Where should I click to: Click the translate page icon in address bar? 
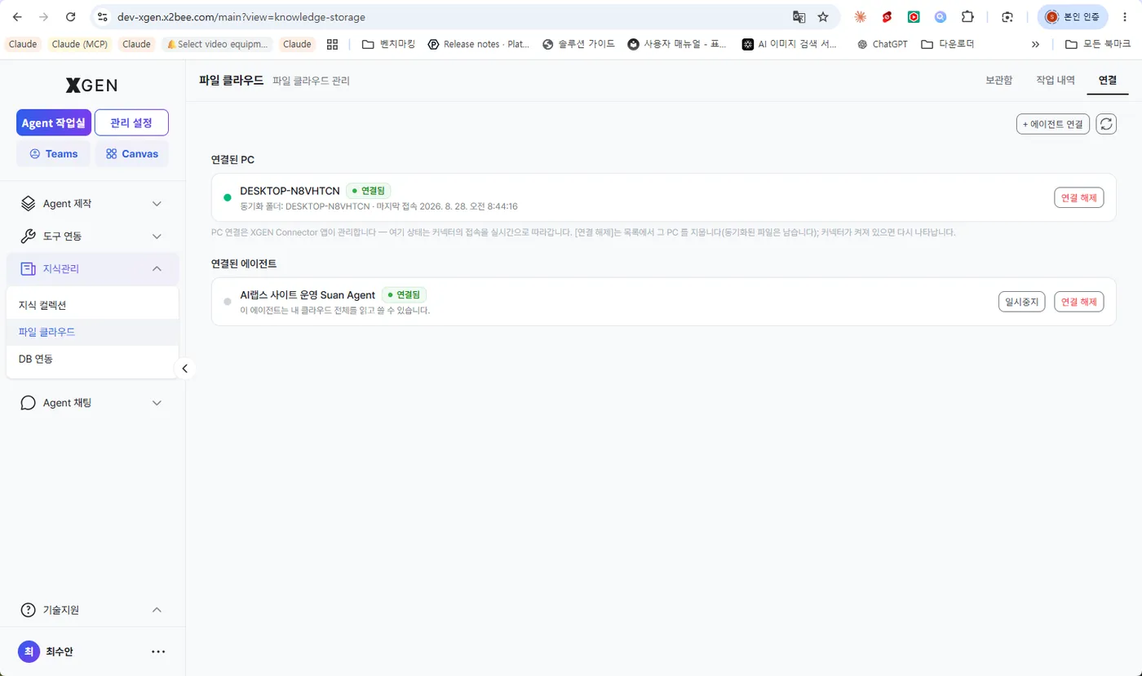pyautogui.click(x=799, y=16)
